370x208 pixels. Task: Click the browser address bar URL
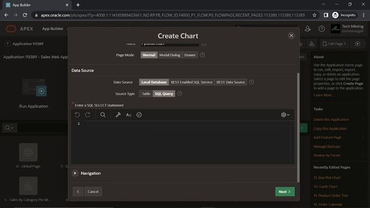click(172, 15)
